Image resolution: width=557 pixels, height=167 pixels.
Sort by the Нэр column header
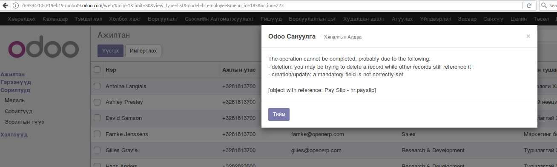tap(111, 70)
